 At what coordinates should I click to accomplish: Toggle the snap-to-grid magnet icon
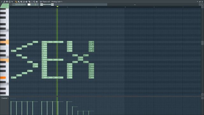pos(7,2)
